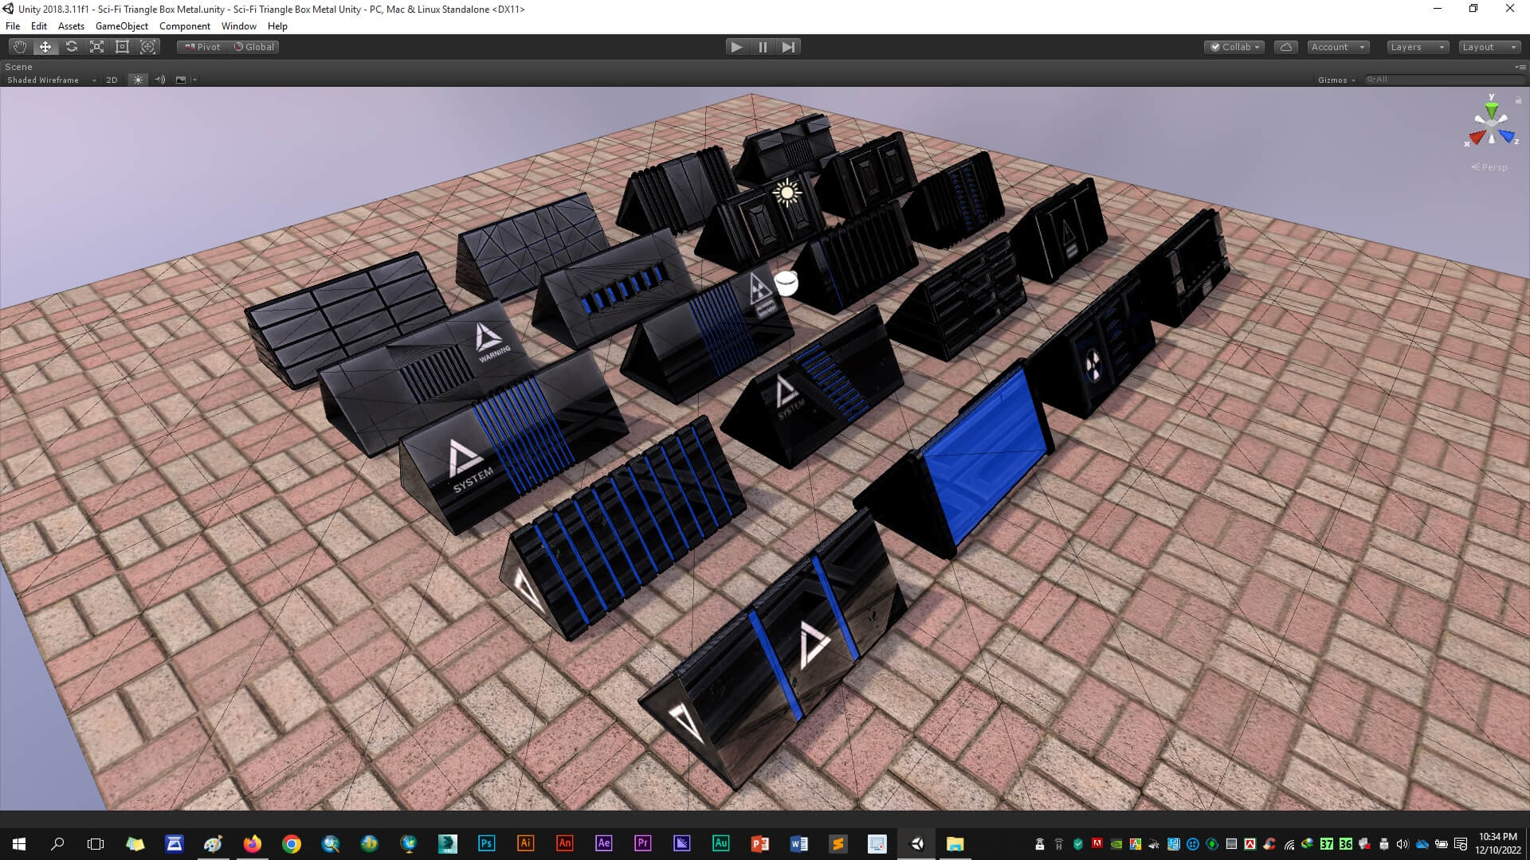The width and height of the screenshot is (1530, 860).
Task: Select the Rect Transform tool
Action: pyautogui.click(x=122, y=47)
